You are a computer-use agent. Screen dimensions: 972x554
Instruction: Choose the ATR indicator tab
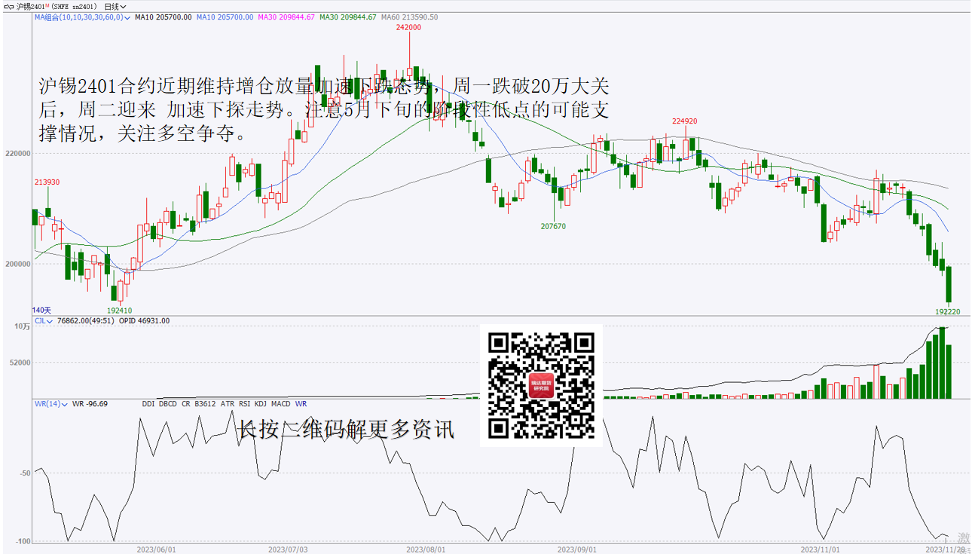coord(227,404)
